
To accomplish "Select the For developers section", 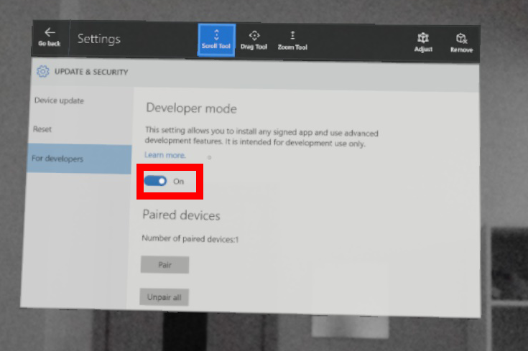I will tap(80, 159).
